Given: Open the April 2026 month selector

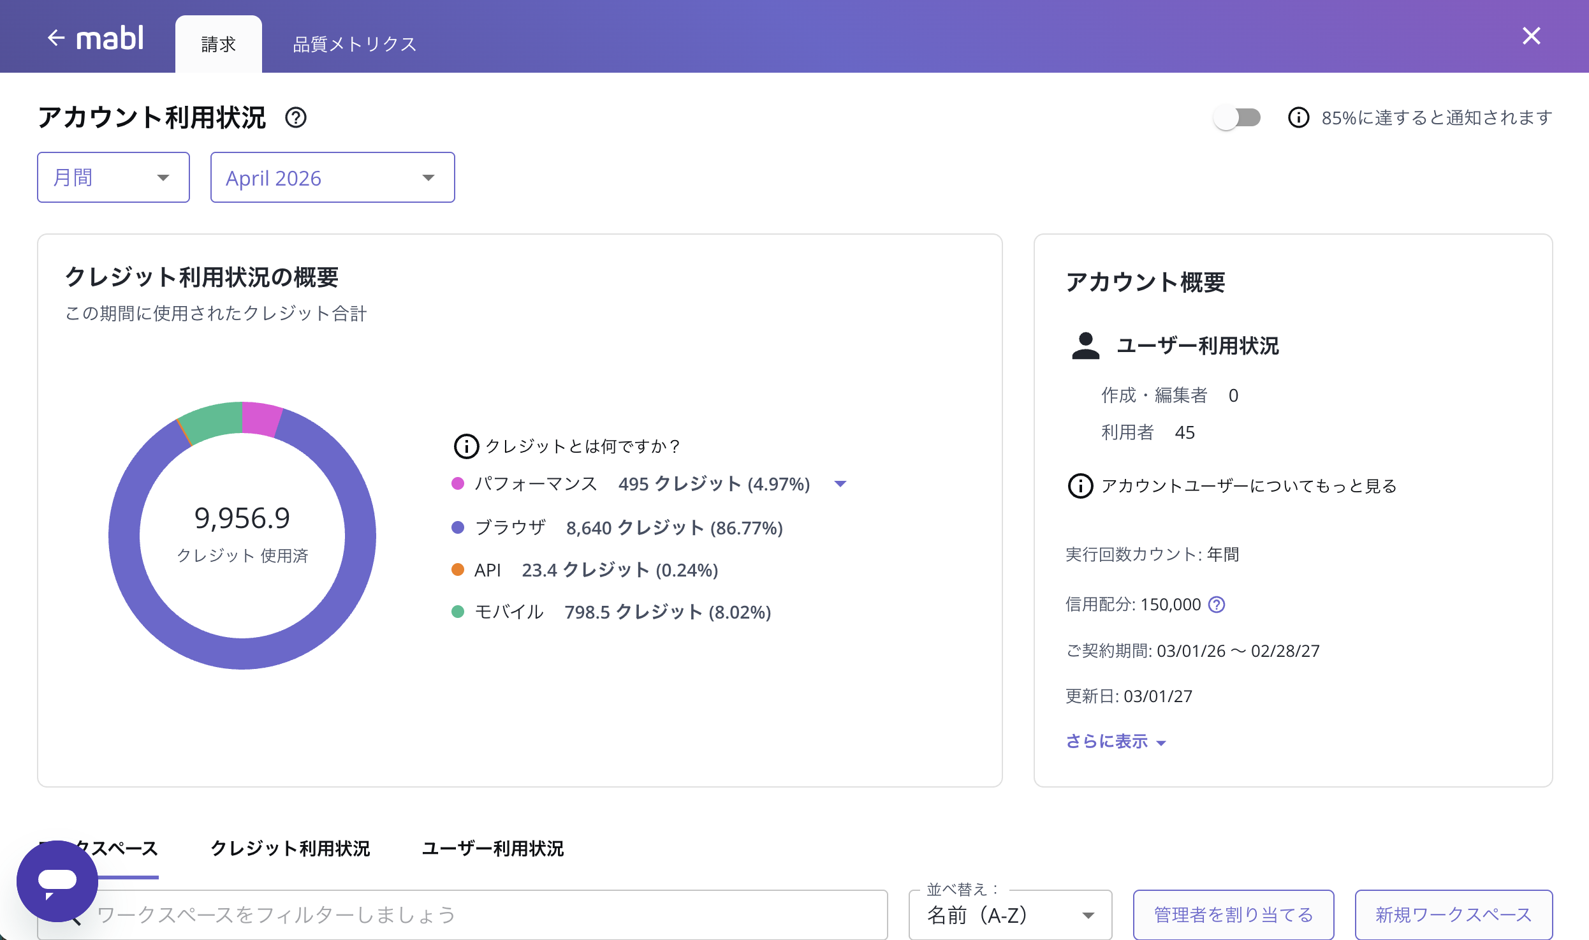Looking at the screenshot, I should [332, 177].
